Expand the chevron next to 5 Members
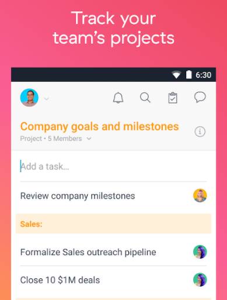Viewport: 227px width, 300px height. [89, 138]
